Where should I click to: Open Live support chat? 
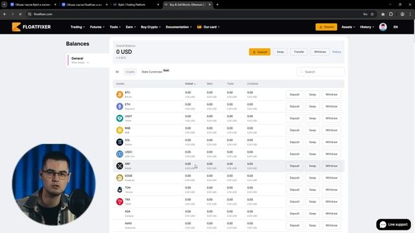pos(394,225)
